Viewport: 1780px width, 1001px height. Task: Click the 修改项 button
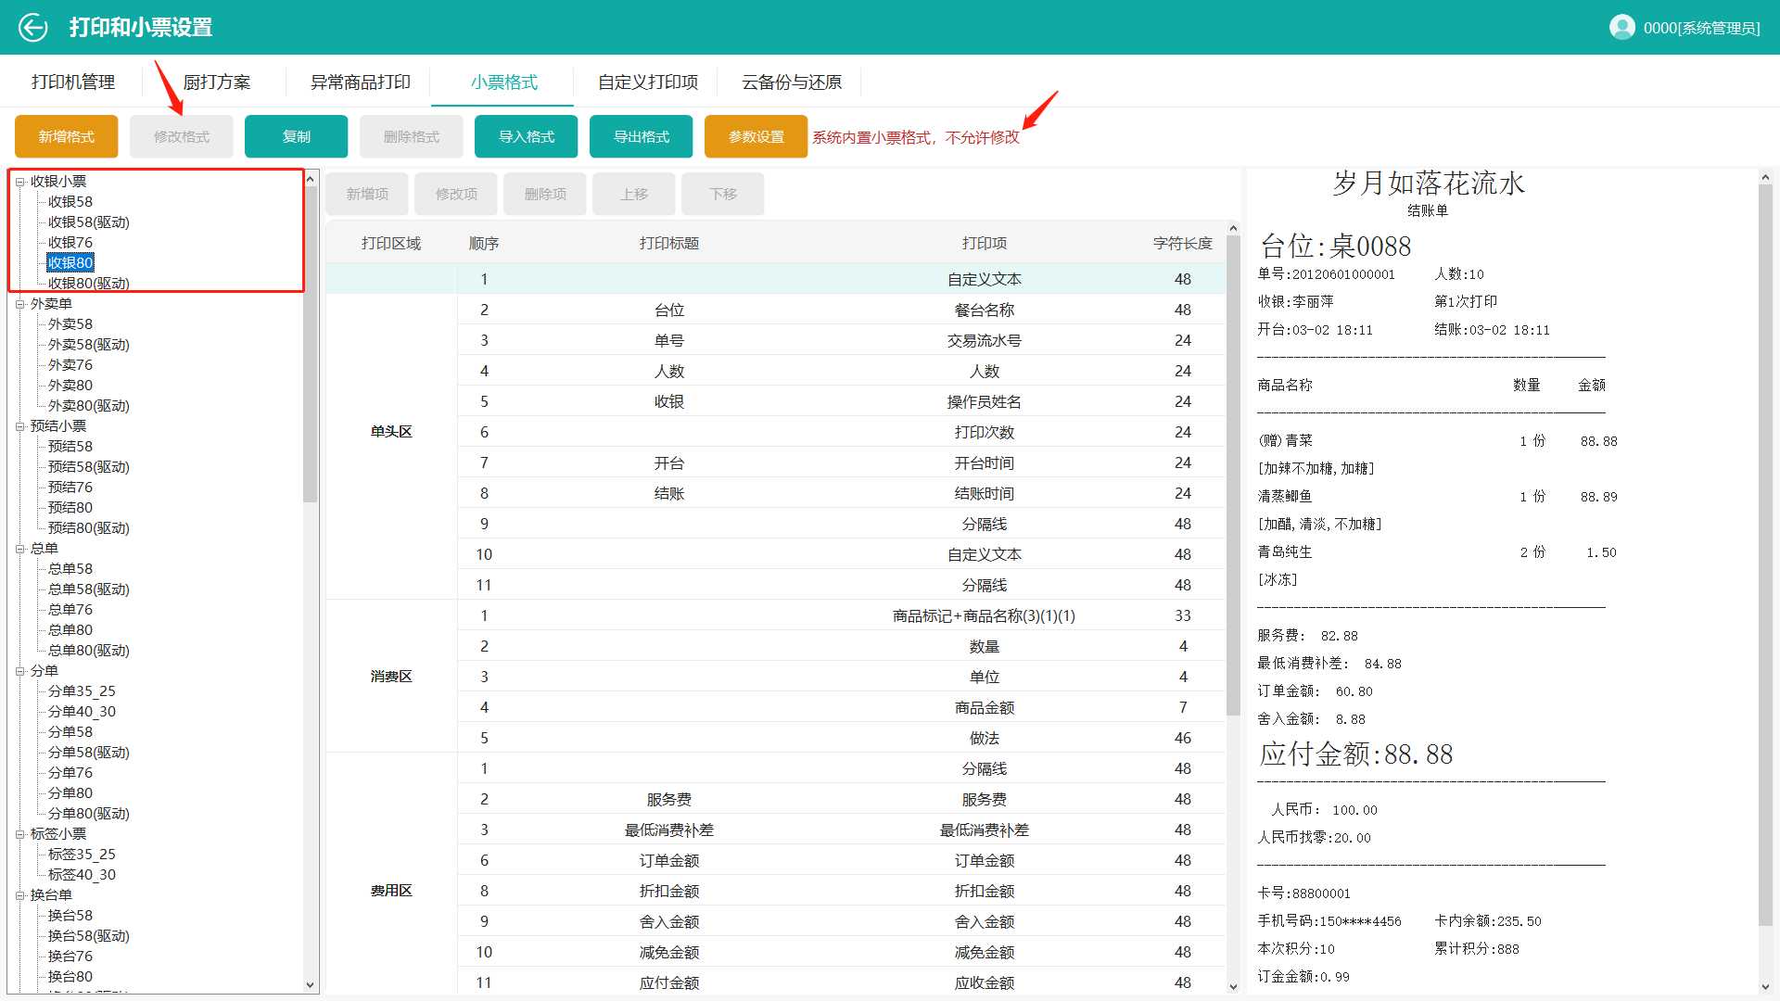point(456,194)
